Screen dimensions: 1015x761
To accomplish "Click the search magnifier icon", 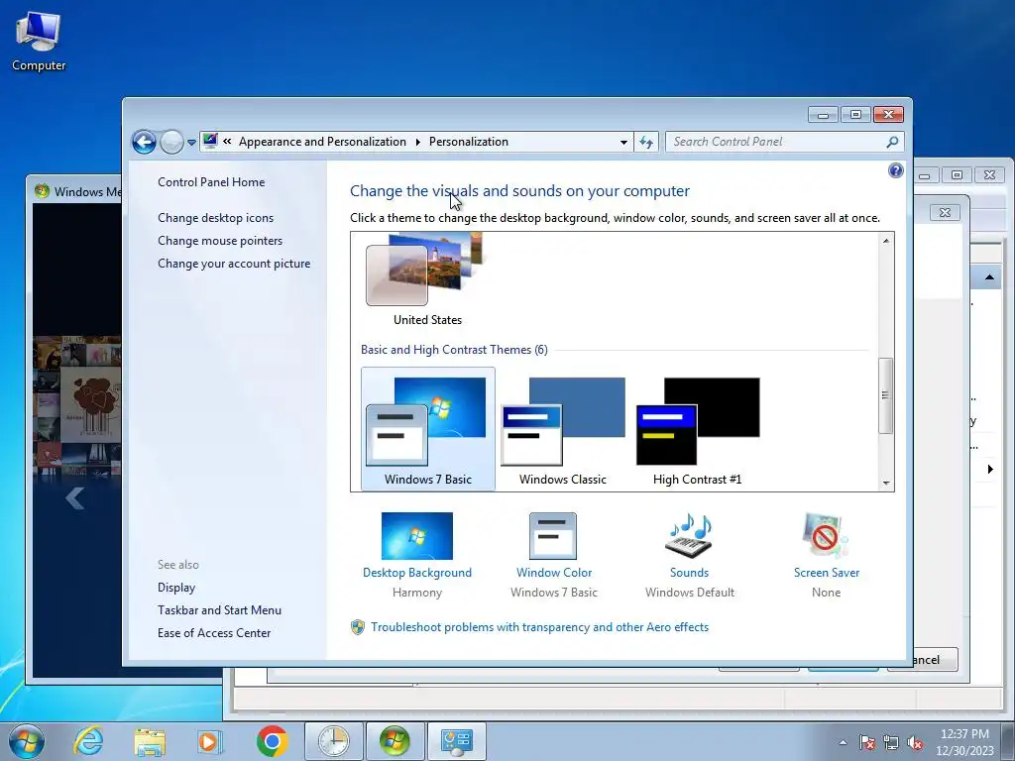I will pos(892,142).
